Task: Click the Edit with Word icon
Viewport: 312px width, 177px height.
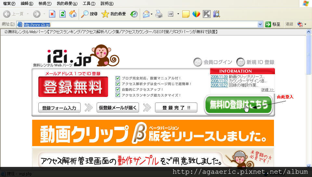Action: [171, 14]
